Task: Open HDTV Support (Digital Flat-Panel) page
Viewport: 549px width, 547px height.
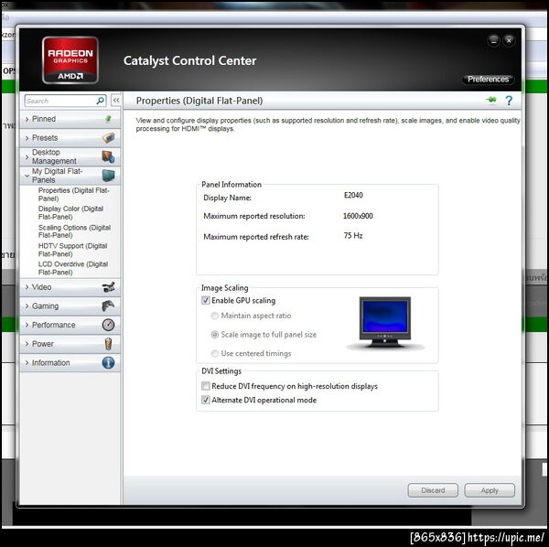Action: 73,250
